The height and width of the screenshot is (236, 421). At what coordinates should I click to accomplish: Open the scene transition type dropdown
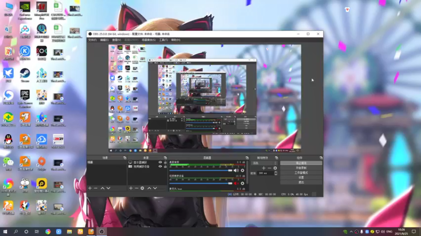point(264,163)
